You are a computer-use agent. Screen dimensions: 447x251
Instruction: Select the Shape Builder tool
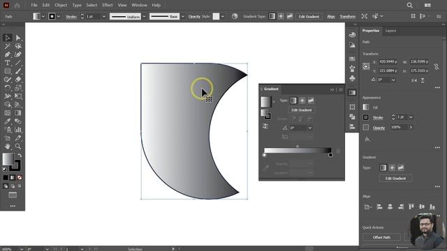coord(8,105)
